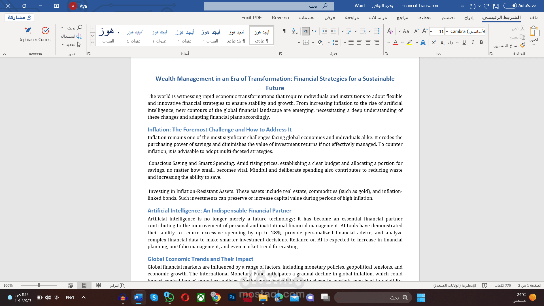Apply strikethrough formatting
Image resolution: width=544 pixels, height=306 pixels.
tap(450, 42)
